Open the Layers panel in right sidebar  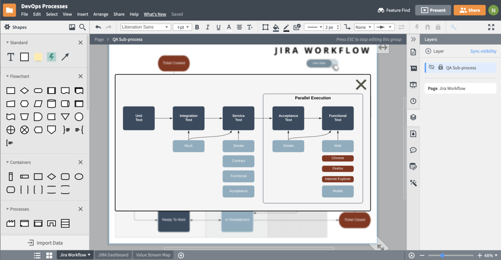(413, 117)
